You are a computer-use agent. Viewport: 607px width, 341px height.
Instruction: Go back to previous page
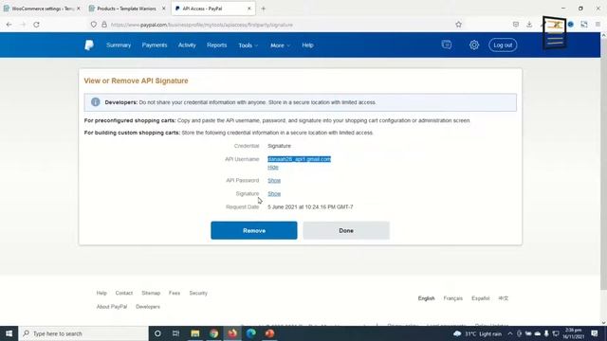(x=9, y=25)
